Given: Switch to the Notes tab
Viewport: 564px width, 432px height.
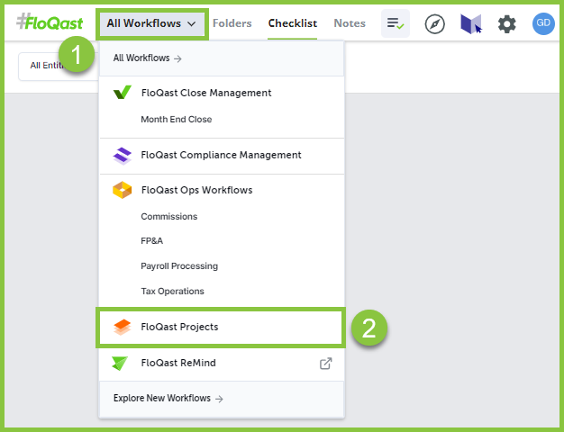Looking at the screenshot, I should [x=350, y=23].
